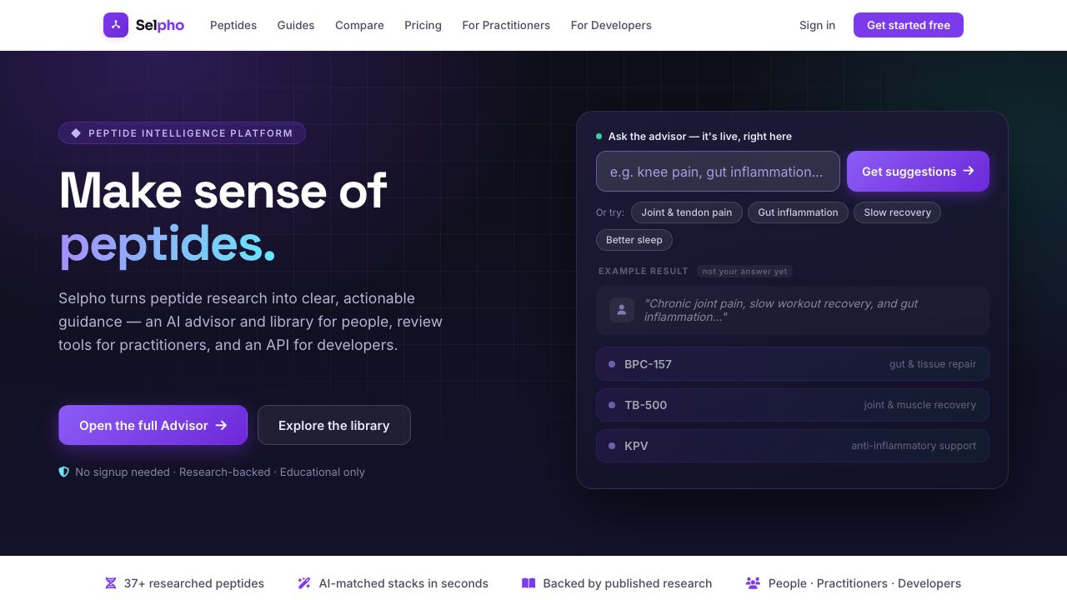Click '37+ researched peptides' text
This screenshot has width=1067, height=600.
pos(194,583)
